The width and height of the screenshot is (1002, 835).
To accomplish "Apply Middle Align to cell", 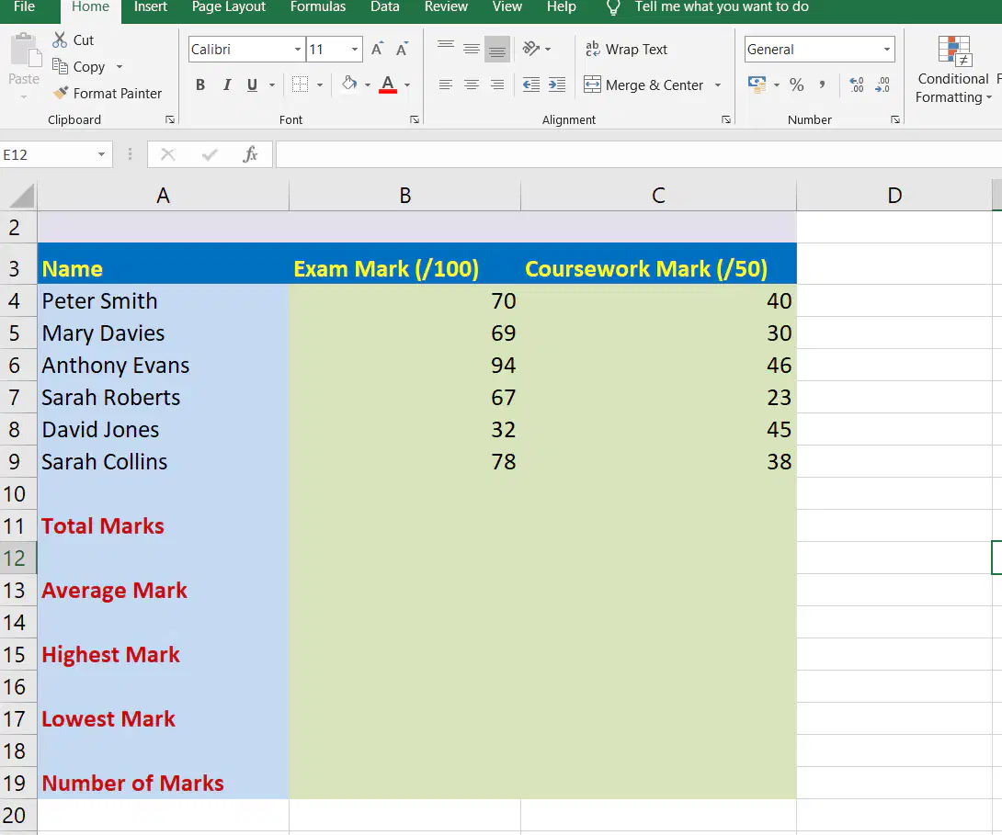I will [472, 49].
